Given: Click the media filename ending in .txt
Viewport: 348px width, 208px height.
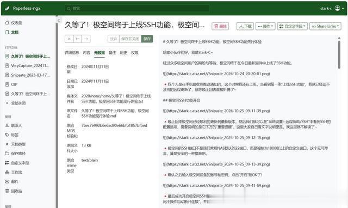Looking at the screenshot, I should tap(116, 99).
